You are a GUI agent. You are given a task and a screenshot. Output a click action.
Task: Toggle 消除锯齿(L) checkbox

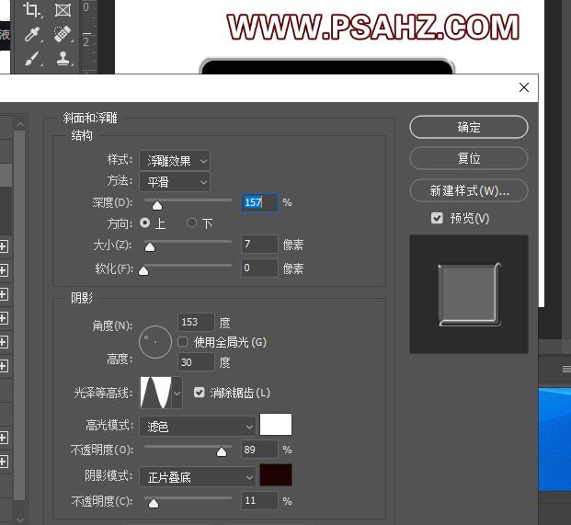pos(199,392)
